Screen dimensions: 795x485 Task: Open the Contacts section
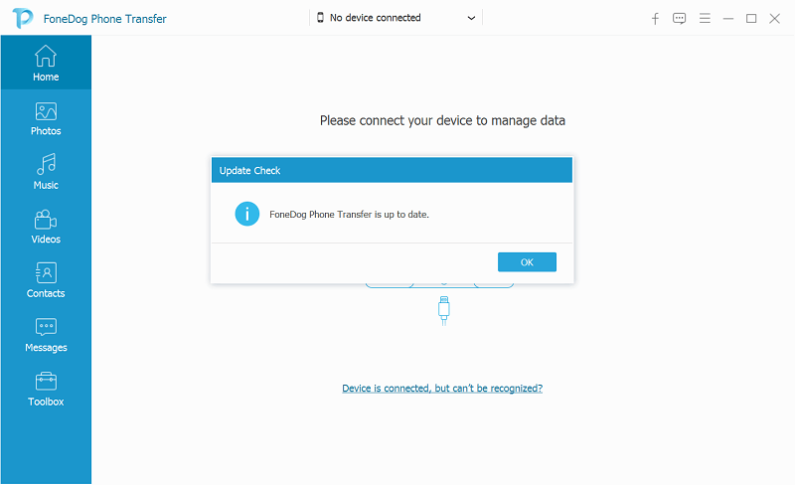[46, 280]
